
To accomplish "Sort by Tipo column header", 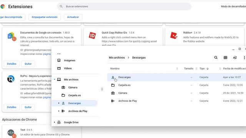I will (x=202, y=69).
